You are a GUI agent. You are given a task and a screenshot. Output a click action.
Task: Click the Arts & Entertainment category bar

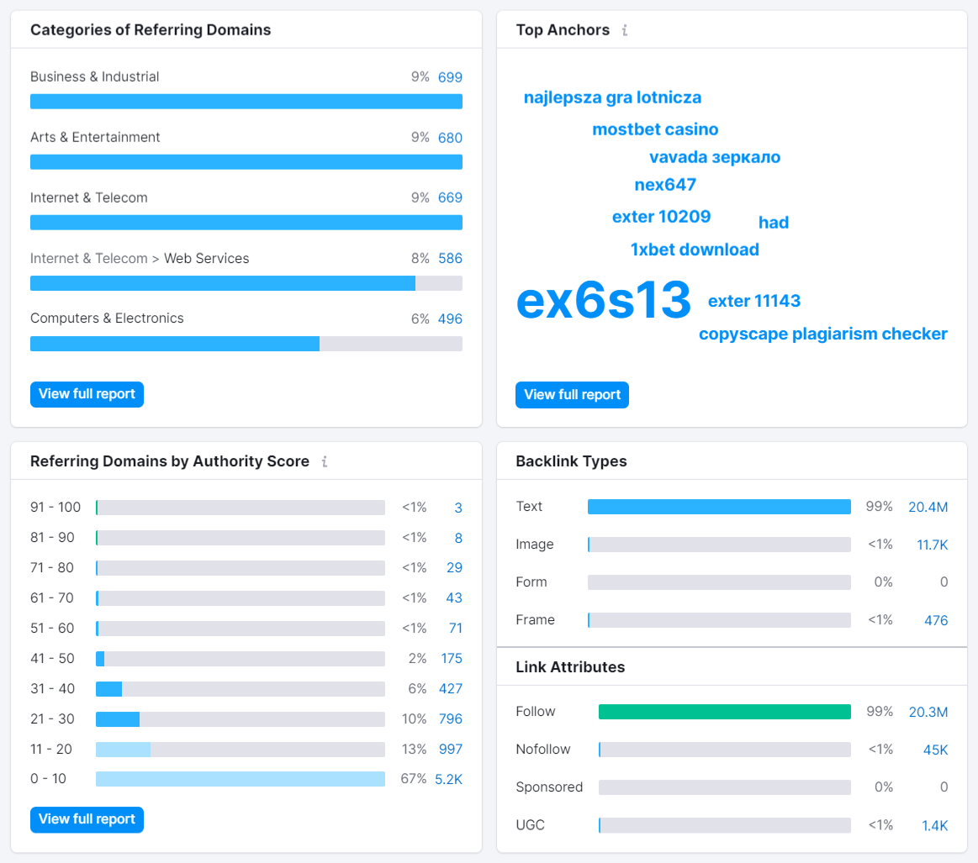click(246, 161)
